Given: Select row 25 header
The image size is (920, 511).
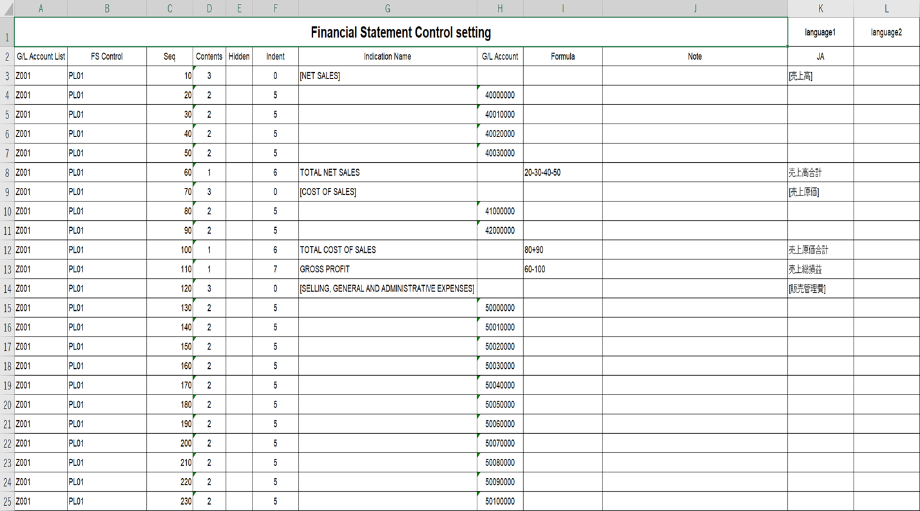Looking at the screenshot, I should pyautogui.click(x=7, y=501).
